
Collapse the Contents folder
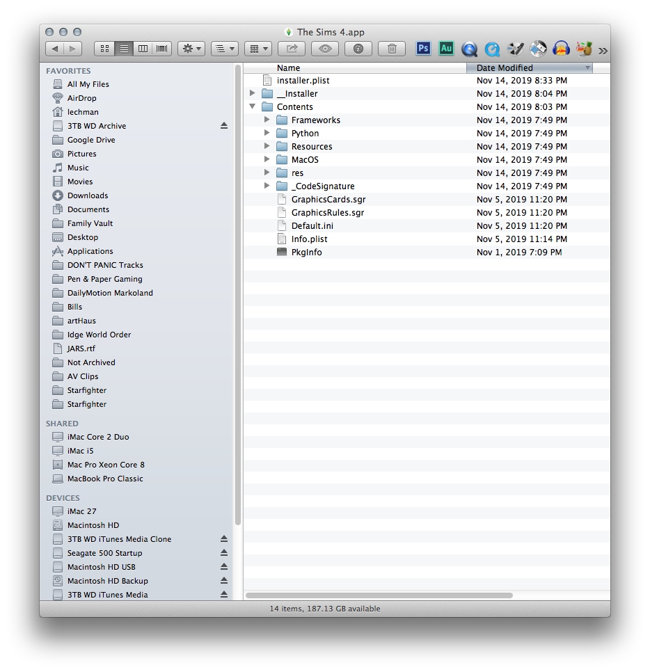253,107
